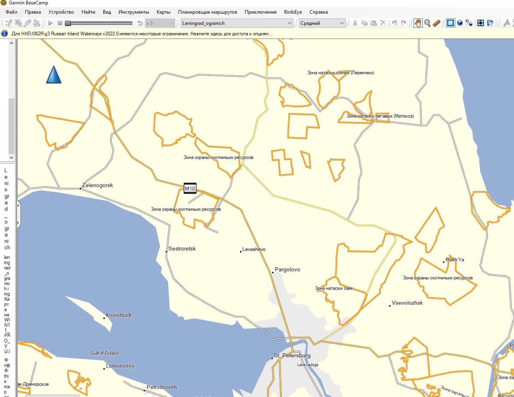Screen dimensions: 514x397
Task: Click the blue north arrow on the map
Action: pos(54,75)
